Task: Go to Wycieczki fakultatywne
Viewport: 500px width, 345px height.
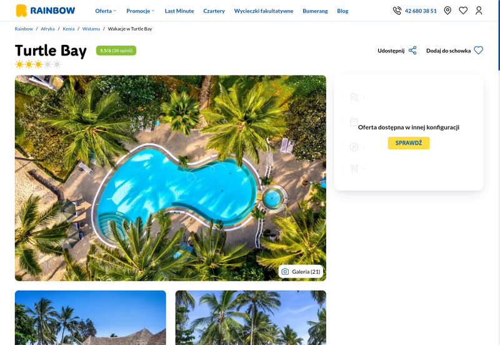Action: 264,11
